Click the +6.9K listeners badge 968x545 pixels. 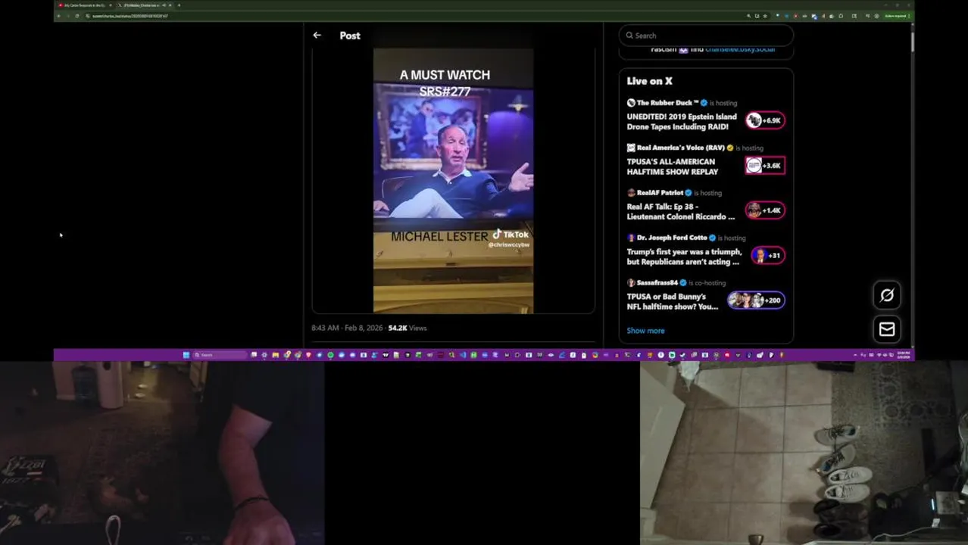tap(765, 120)
